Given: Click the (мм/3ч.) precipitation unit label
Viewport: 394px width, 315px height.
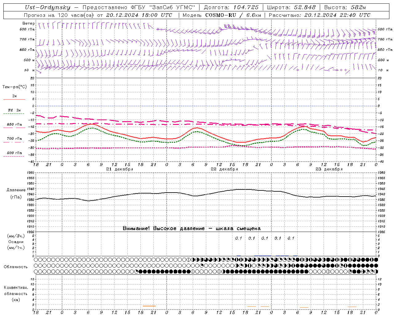Looking at the screenshot, I should click(16, 236).
